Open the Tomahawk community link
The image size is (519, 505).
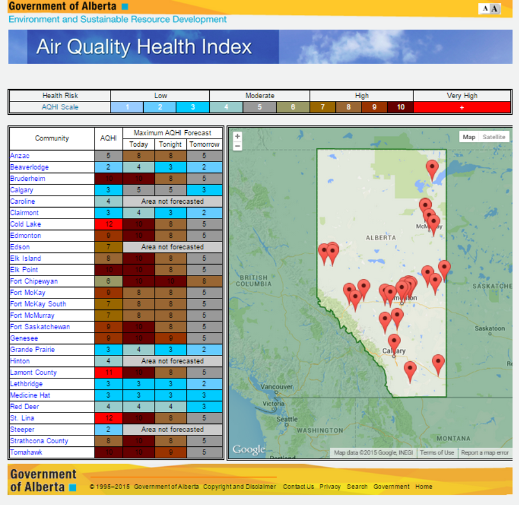(26, 453)
